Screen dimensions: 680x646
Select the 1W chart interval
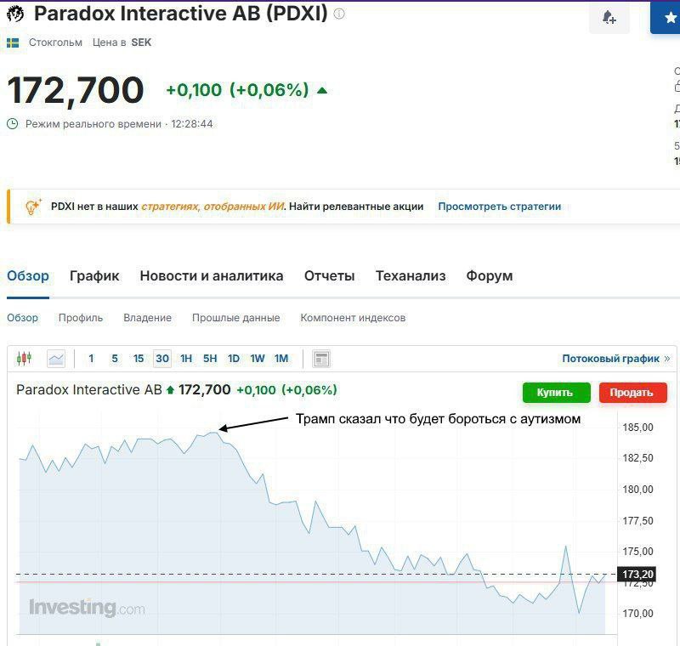coord(258,359)
